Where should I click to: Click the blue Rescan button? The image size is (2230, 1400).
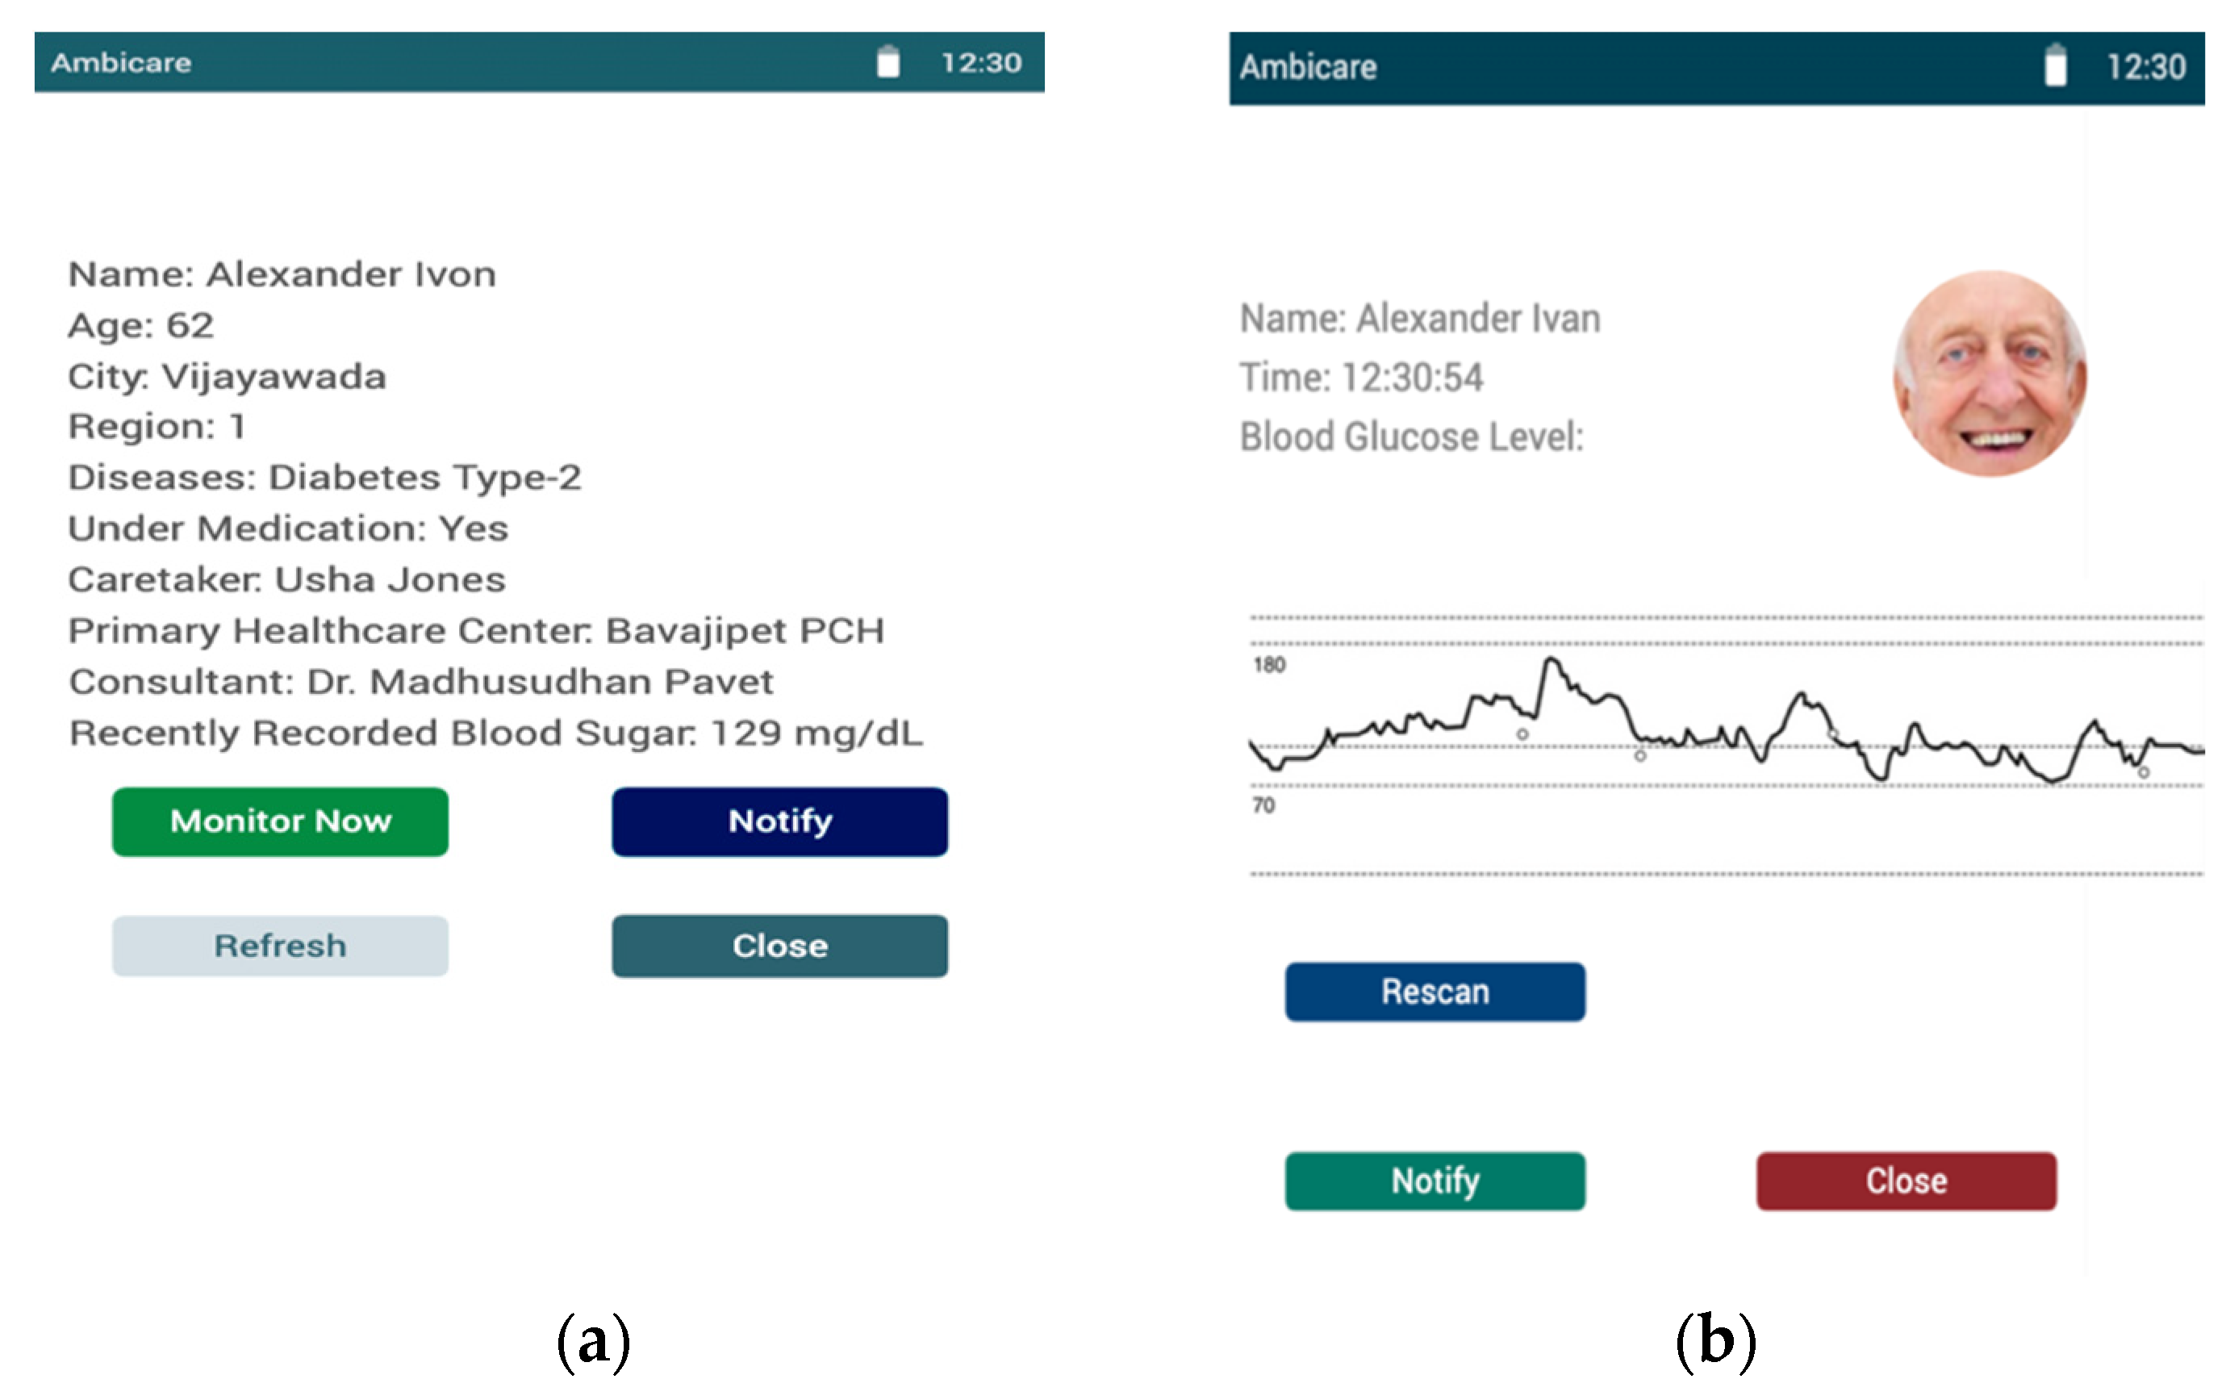[1434, 992]
